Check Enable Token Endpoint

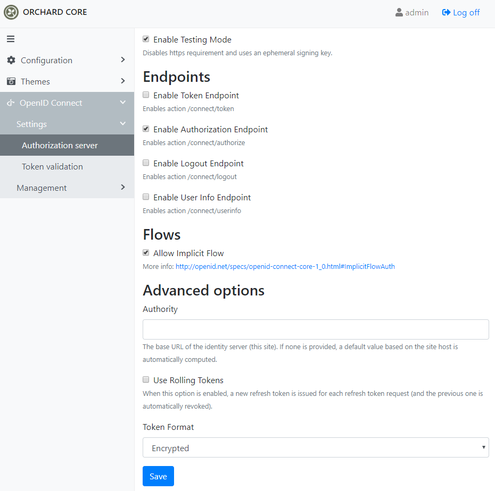click(x=146, y=95)
